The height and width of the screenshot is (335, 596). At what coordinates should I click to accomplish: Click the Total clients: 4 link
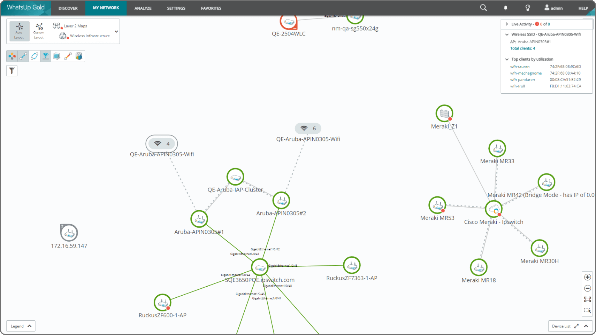[x=522, y=48]
